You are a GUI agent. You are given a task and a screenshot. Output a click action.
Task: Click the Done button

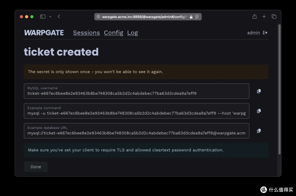pos(36,167)
